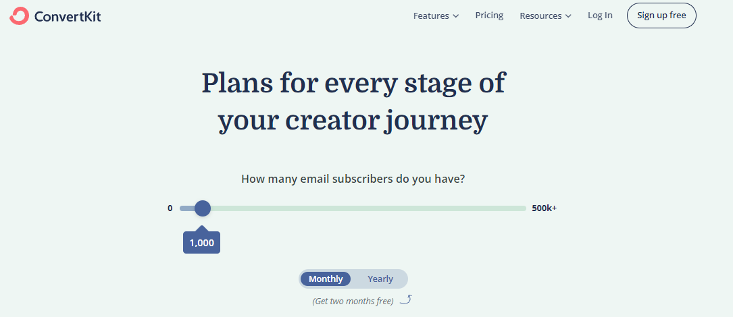Image resolution: width=733 pixels, height=317 pixels.
Task: Click the subscriber slider handle
Action: pos(203,208)
